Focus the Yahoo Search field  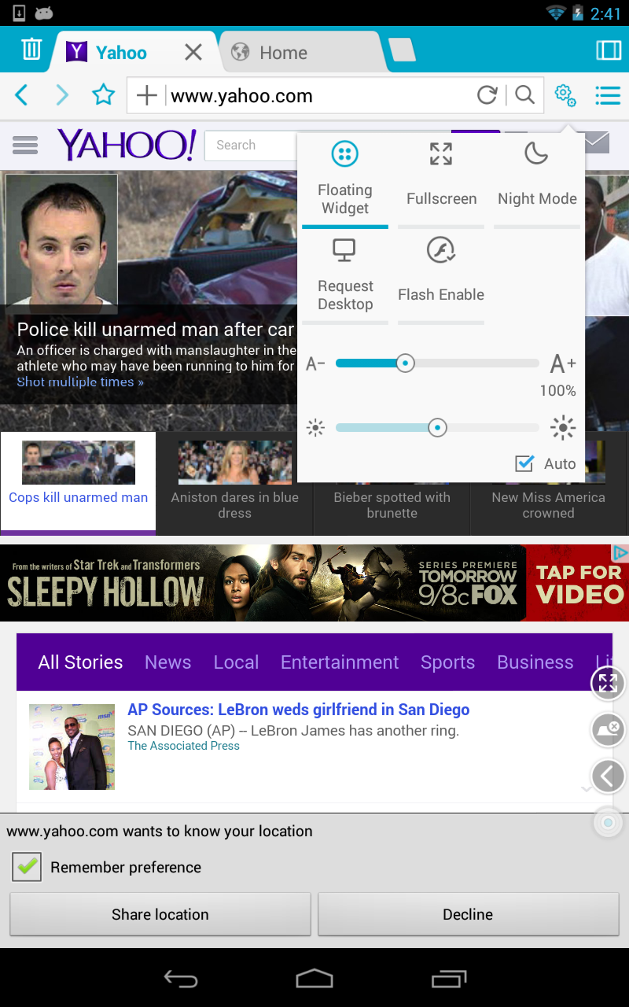pos(252,146)
